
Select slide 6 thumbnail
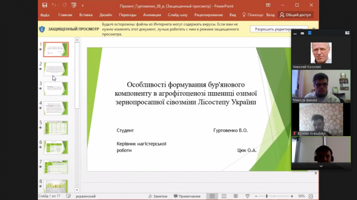pos(56,147)
